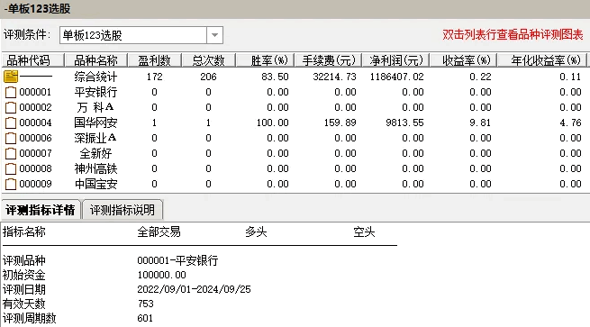Sort by the 总次数 column header
The height and width of the screenshot is (327, 590).
[x=208, y=60]
